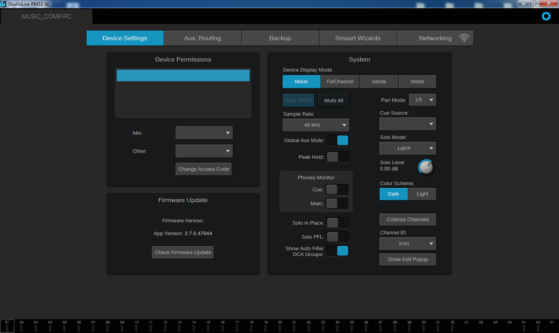This screenshot has width=559, height=333.
Task: Select channel 32 meter in bottom strip
Action: [x=452, y=326]
